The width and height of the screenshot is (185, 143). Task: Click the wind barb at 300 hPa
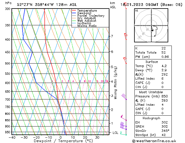point(125,5)
